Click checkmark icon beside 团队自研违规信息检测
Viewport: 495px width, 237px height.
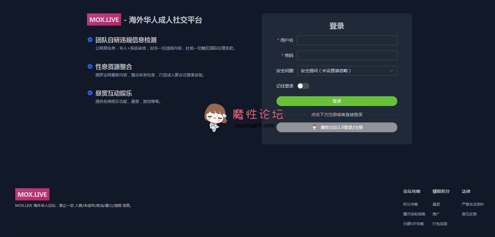90,40
